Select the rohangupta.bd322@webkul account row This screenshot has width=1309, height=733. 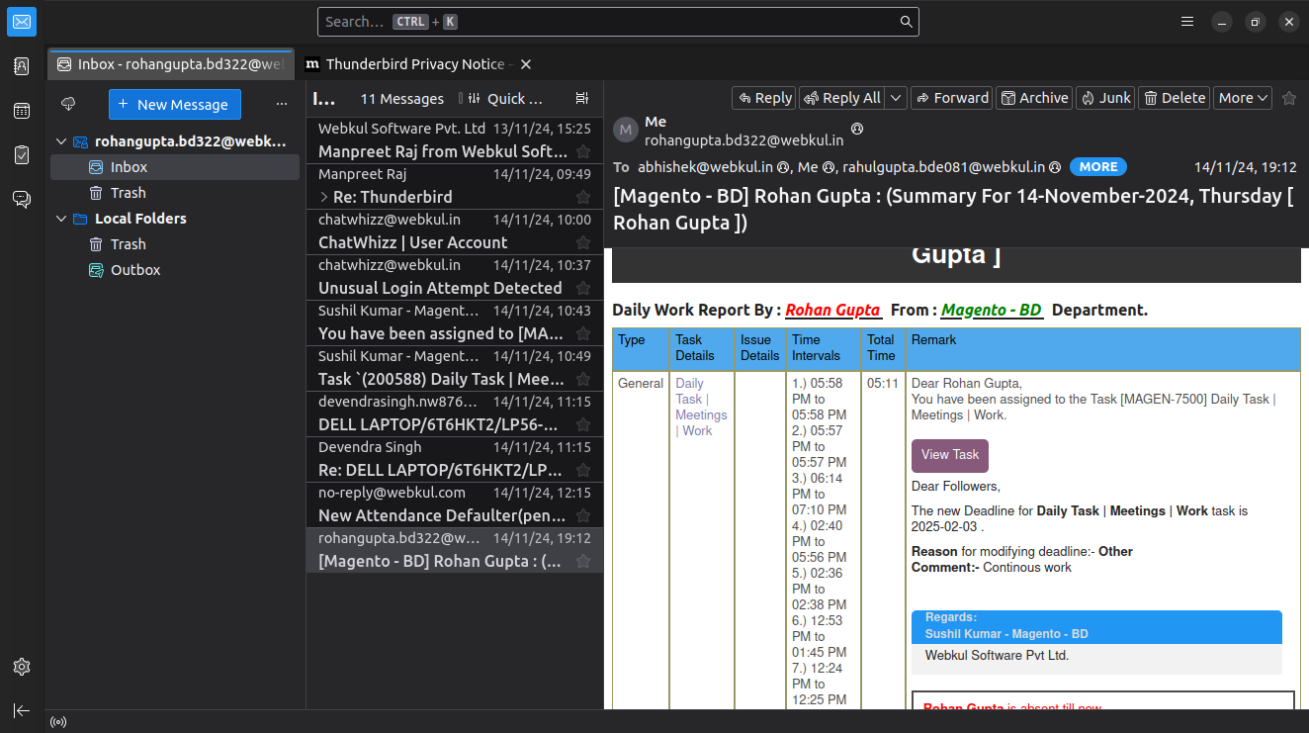click(x=175, y=141)
